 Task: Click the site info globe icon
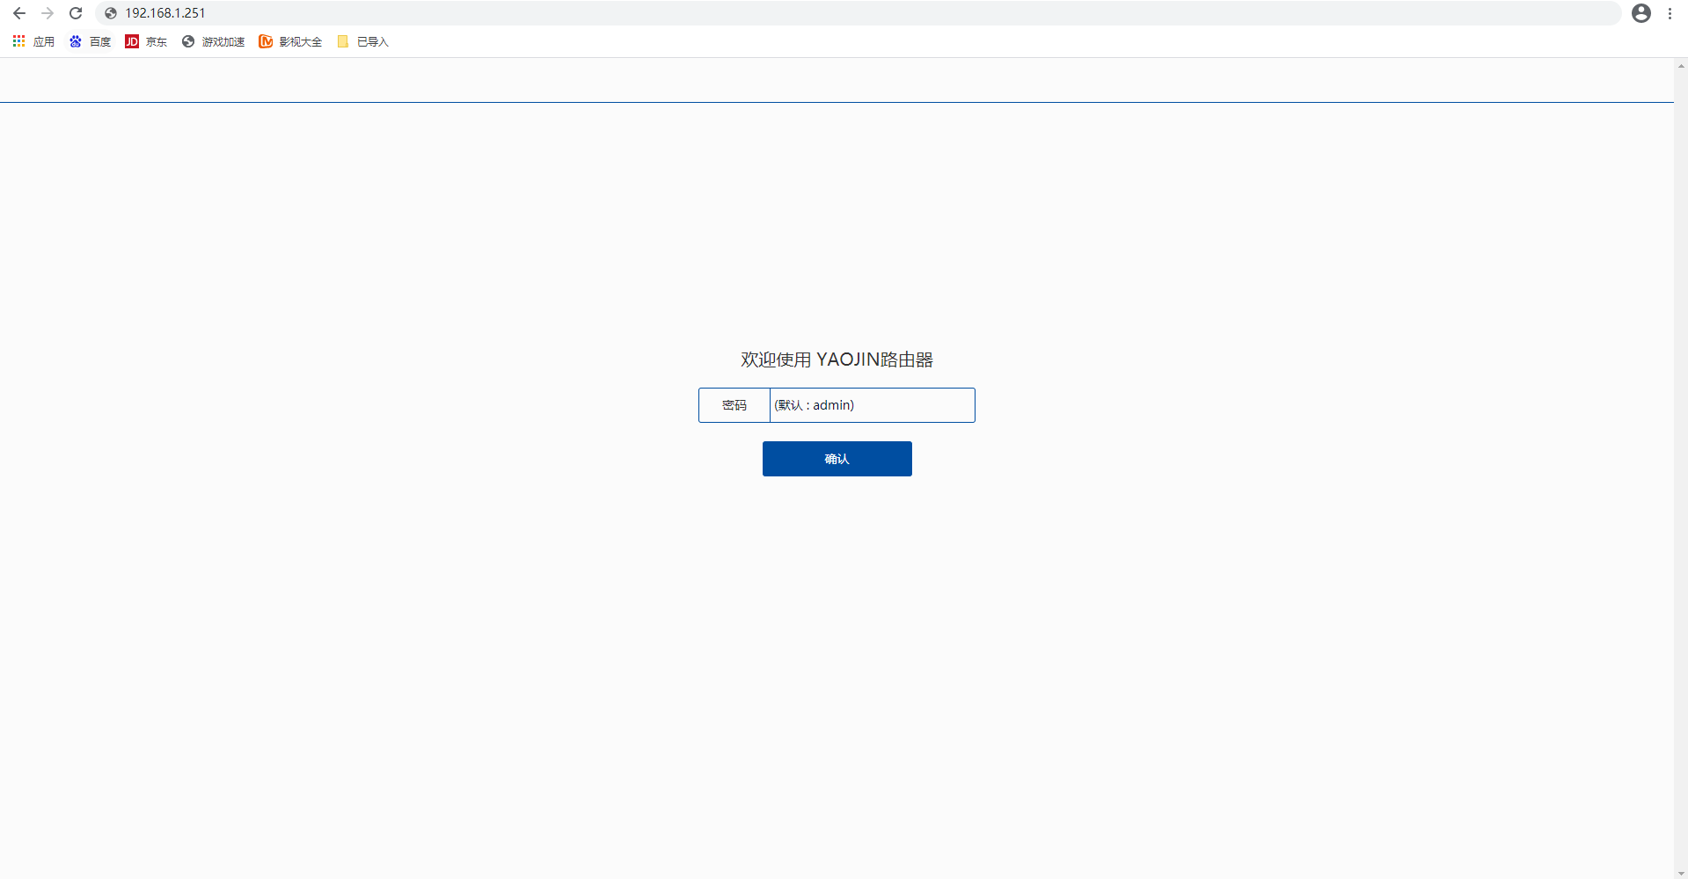pyautogui.click(x=111, y=13)
